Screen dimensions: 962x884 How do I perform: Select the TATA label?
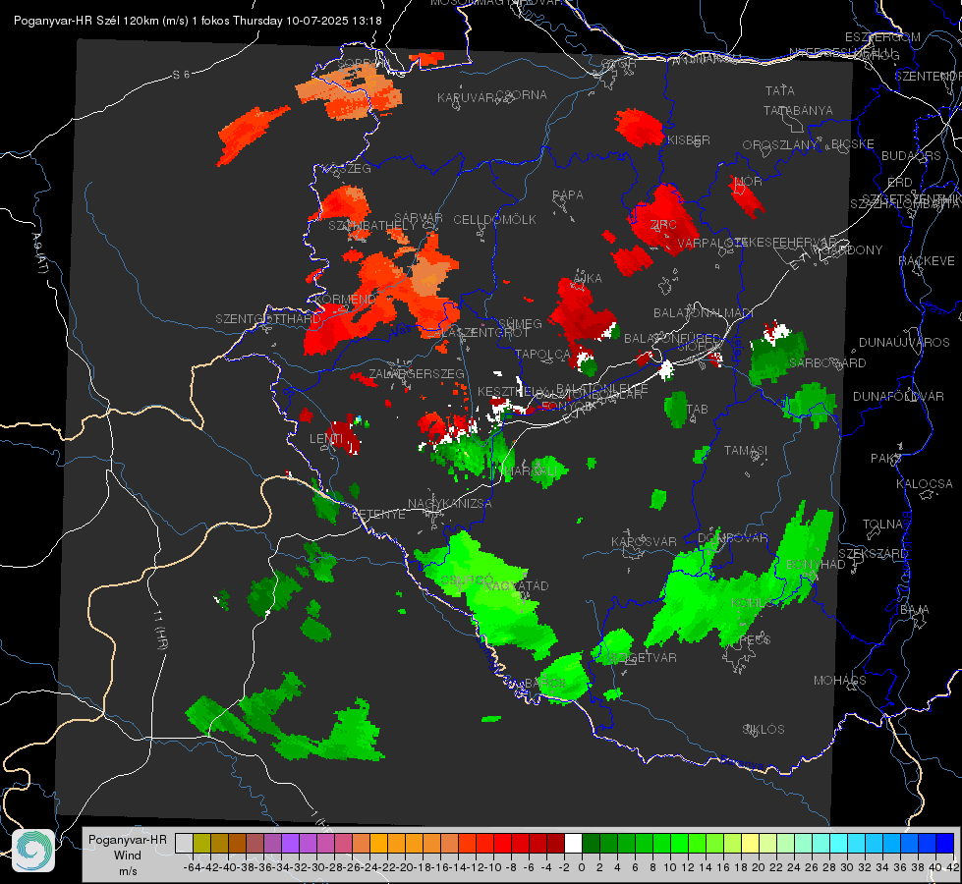tap(780, 90)
